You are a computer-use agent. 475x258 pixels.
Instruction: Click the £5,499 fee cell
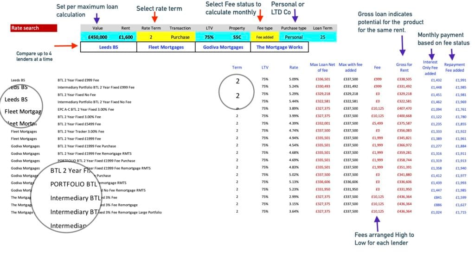click(378, 123)
